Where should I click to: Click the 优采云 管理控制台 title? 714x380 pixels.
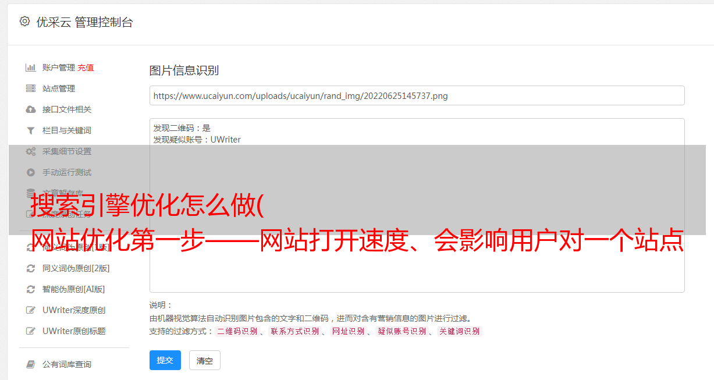click(84, 22)
